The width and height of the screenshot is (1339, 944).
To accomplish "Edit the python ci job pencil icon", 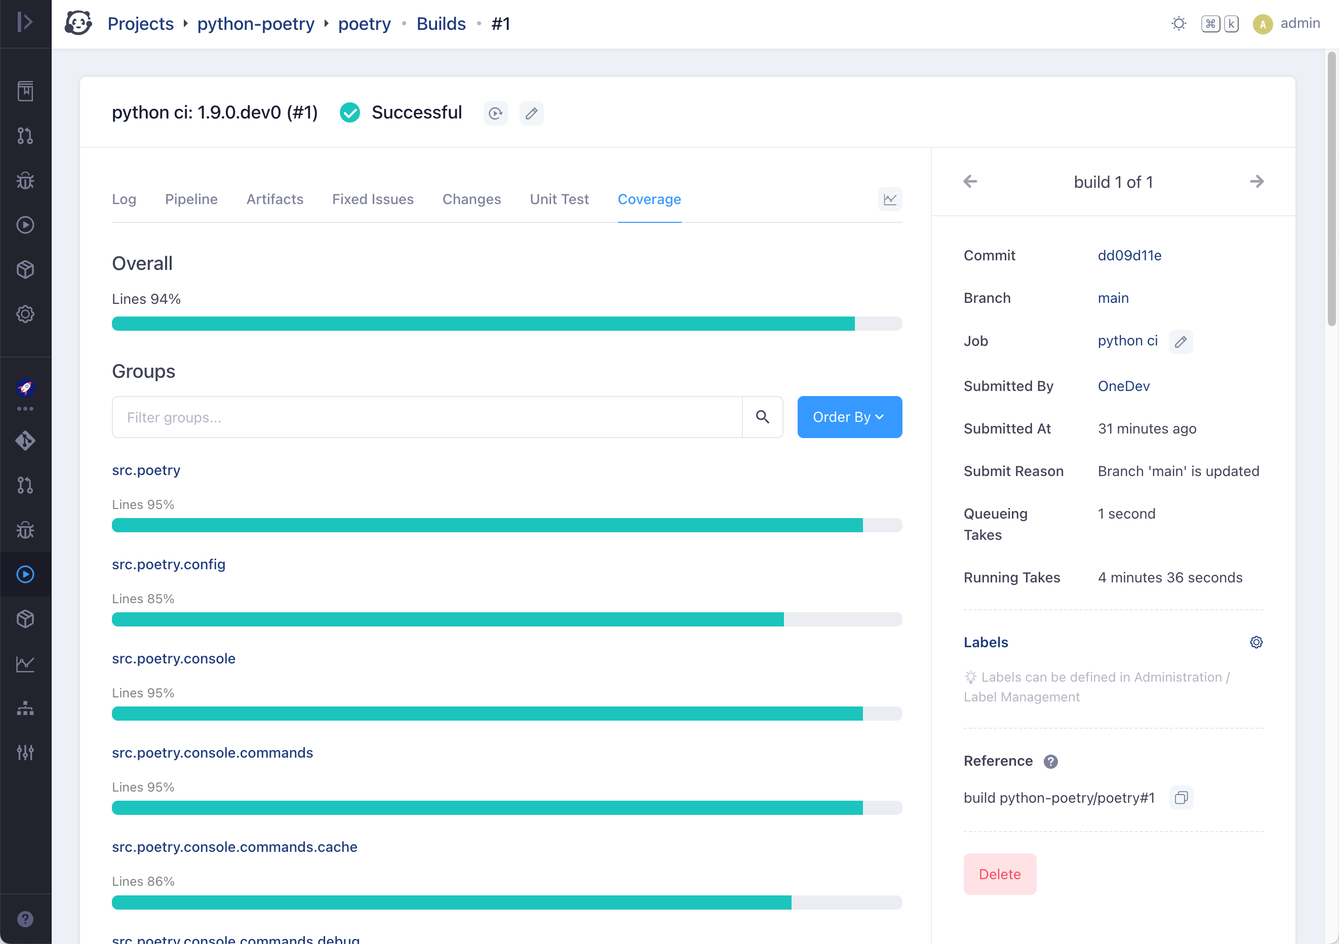I will click(1180, 342).
